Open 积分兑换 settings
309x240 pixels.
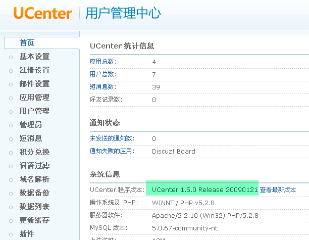34,152
